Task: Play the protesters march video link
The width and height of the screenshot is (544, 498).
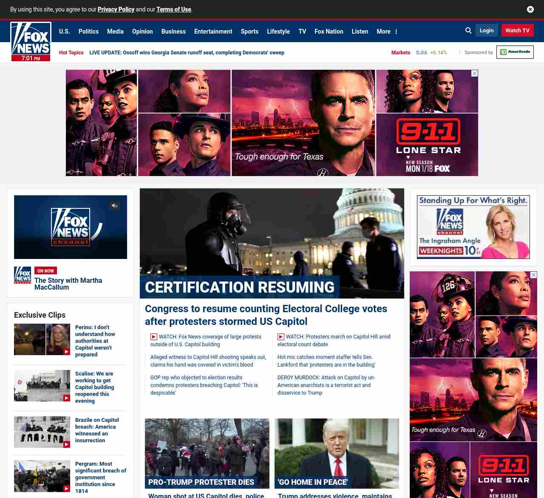Action: [338, 337]
